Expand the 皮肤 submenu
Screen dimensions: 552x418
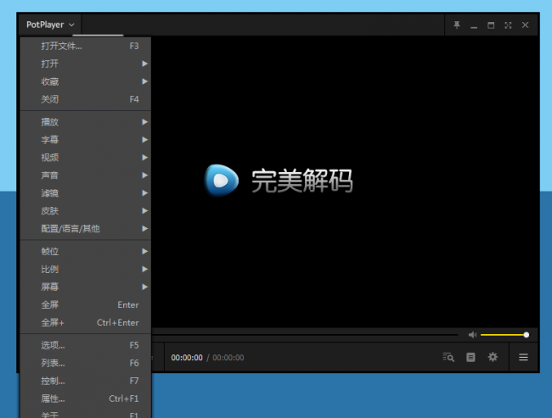pyautogui.click(x=86, y=211)
